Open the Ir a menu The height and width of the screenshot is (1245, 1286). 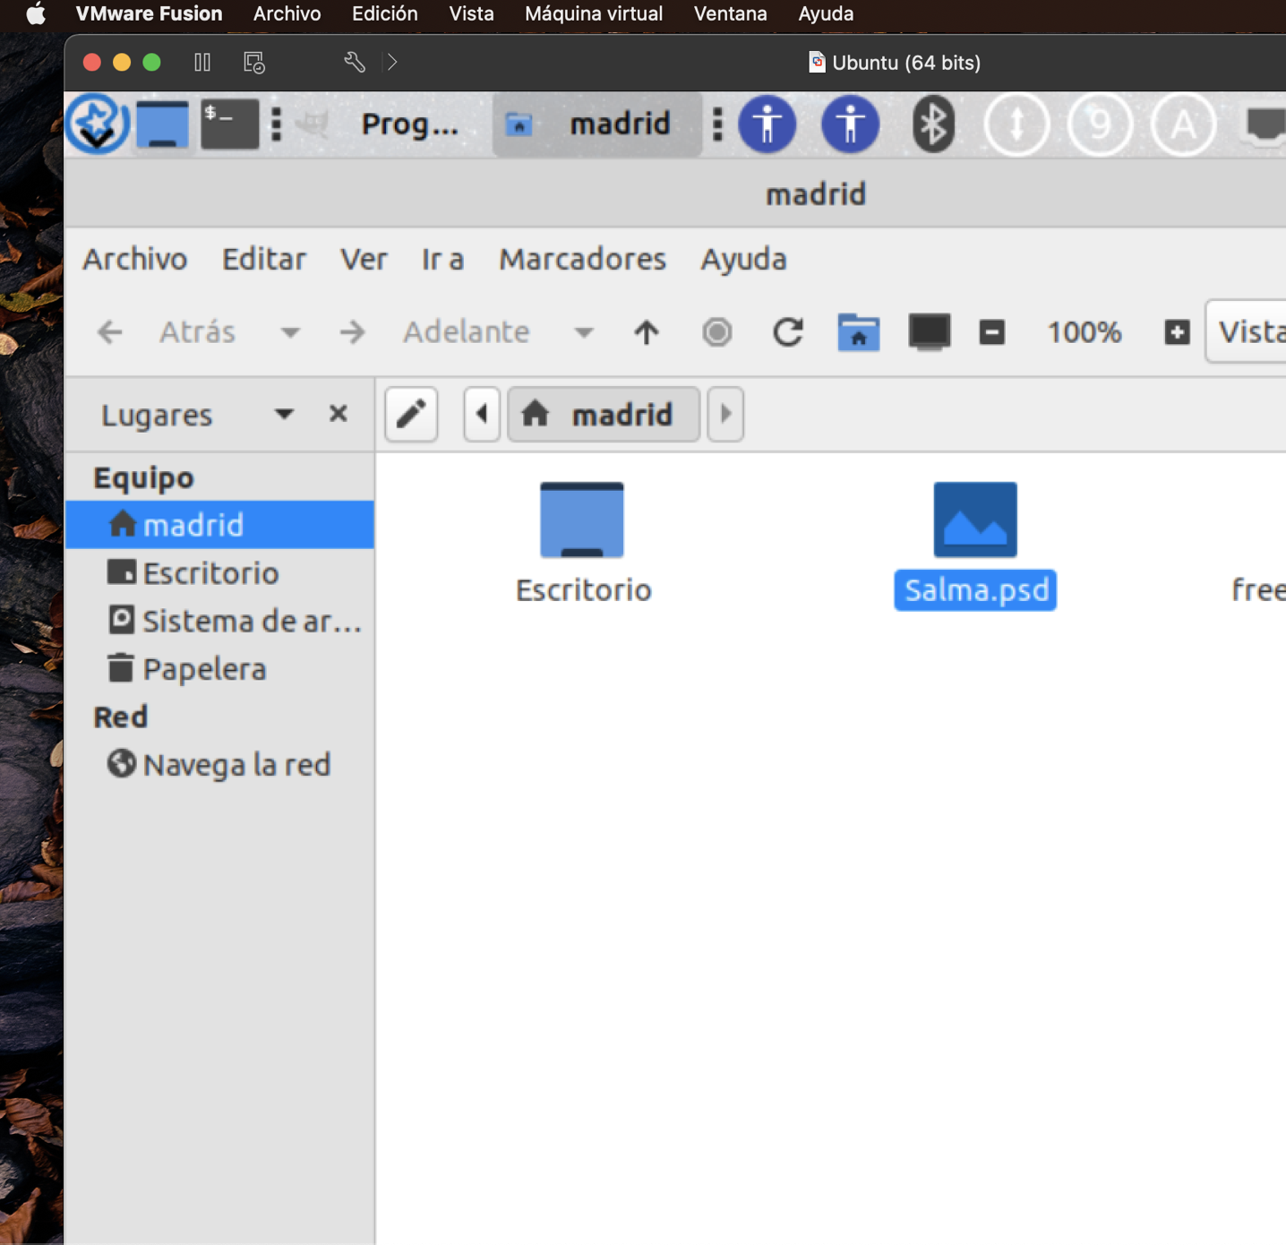(x=442, y=260)
